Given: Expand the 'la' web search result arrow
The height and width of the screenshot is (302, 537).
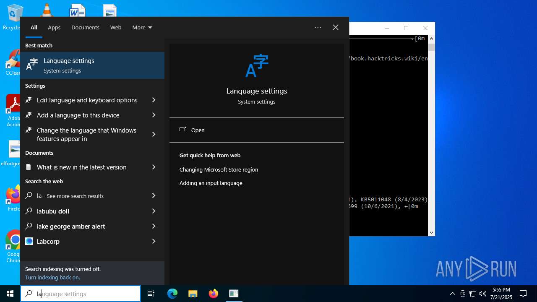Looking at the screenshot, I should 154,195.
